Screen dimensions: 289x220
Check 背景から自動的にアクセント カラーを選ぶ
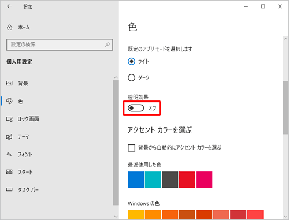tap(131, 148)
